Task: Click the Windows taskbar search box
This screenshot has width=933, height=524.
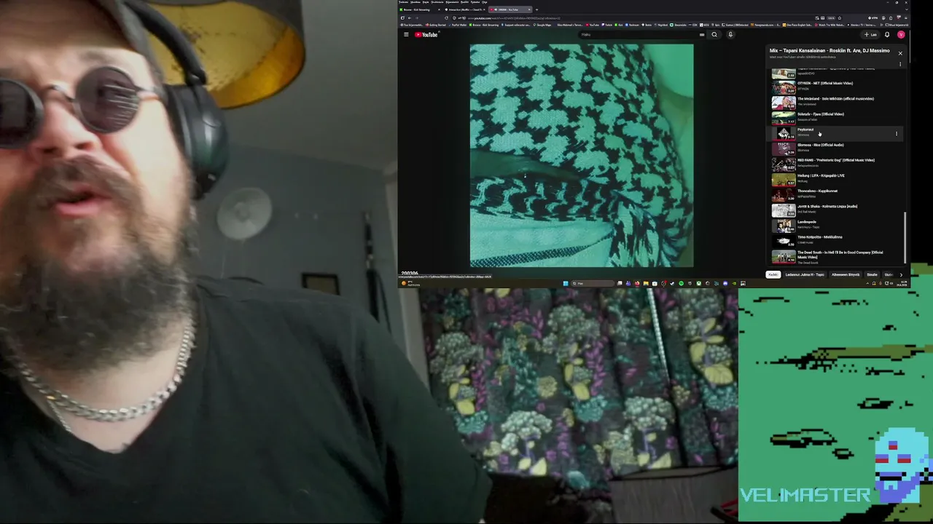Action: coord(592,283)
